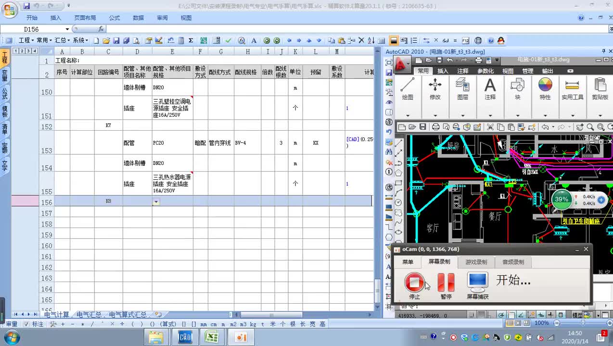This screenshot has height=346, width=613.
Task: Click the delete X icon in toolbar
Action: point(361,41)
